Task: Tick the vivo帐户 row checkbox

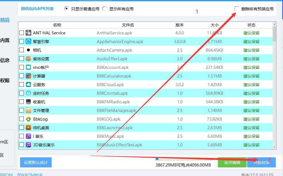Action: tap(22, 67)
